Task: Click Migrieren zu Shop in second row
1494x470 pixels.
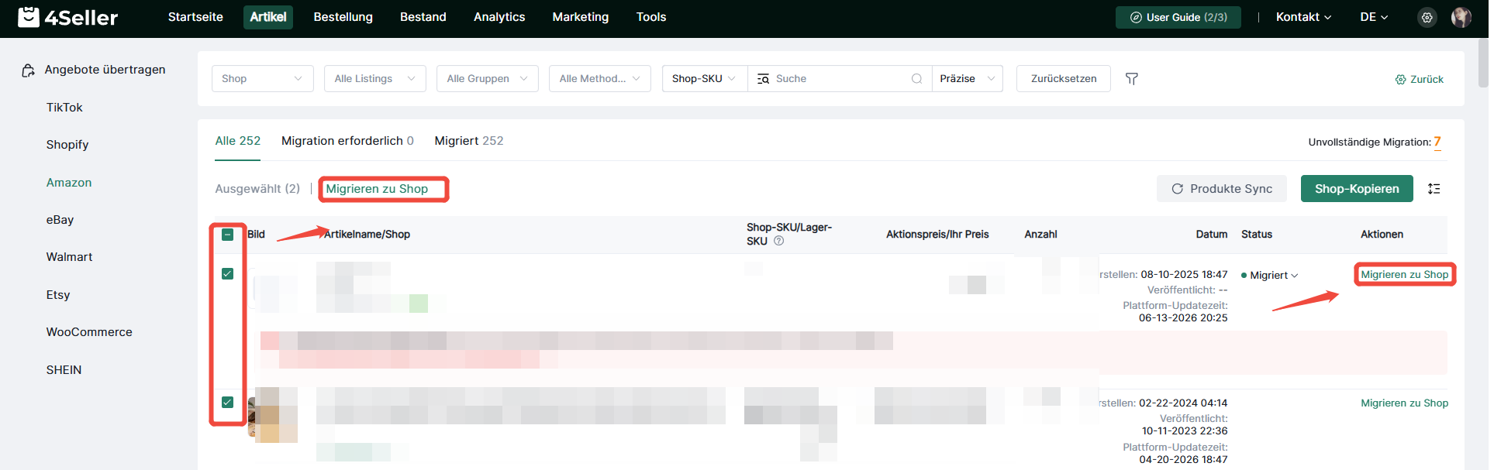Action: [x=1404, y=403]
